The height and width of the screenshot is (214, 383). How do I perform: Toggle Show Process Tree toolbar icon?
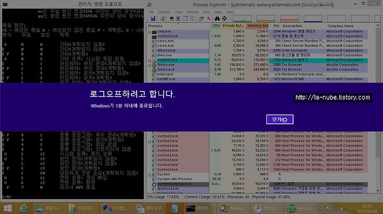[x=178, y=19]
